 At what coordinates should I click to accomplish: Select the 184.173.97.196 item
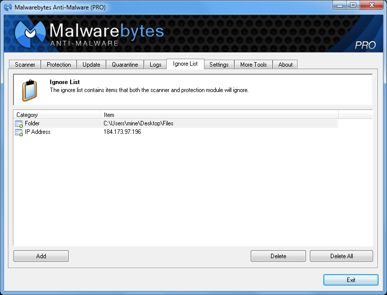point(122,132)
